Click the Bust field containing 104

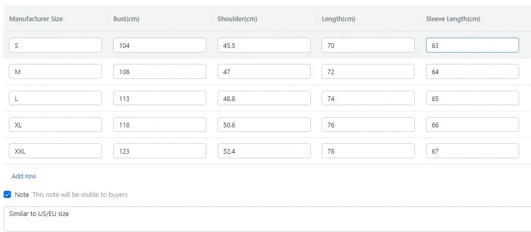[x=159, y=45]
